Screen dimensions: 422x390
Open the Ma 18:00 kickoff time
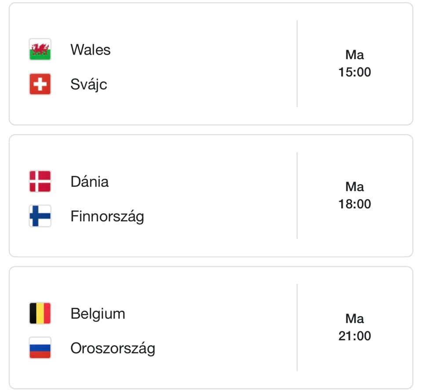354,195
